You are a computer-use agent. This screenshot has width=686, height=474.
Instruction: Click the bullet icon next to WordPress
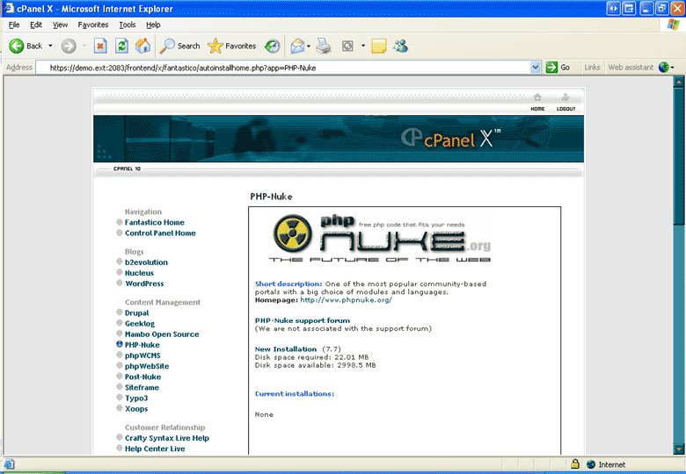coord(120,283)
